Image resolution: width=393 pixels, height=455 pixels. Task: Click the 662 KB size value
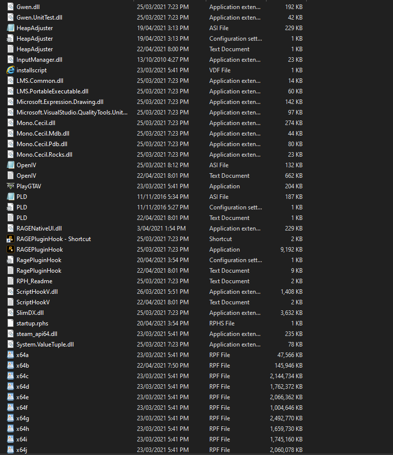pyautogui.click(x=294, y=176)
